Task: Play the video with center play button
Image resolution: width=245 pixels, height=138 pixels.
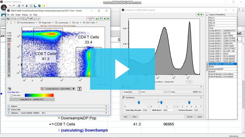Action: (122, 69)
